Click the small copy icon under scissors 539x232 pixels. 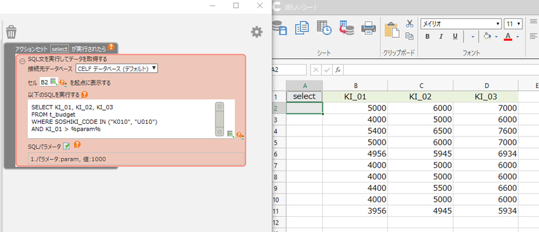pos(409,36)
